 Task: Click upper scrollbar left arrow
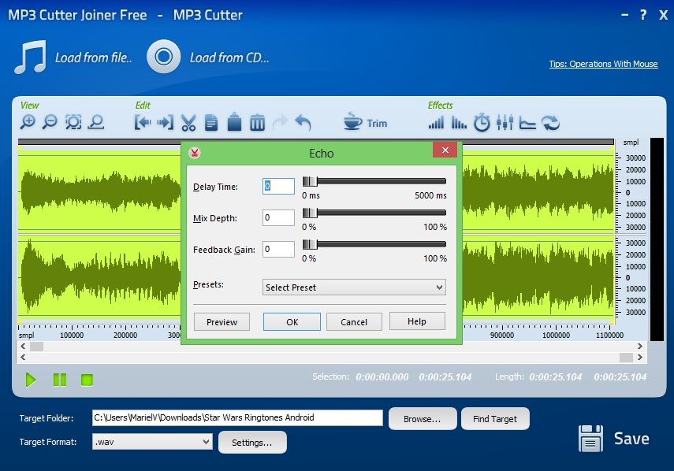tap(23, 346)
